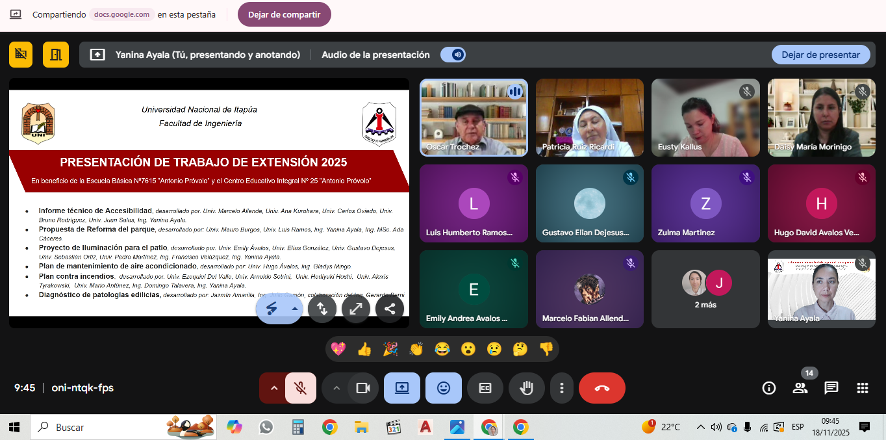Show the participants list icon

tap(800, 388)
